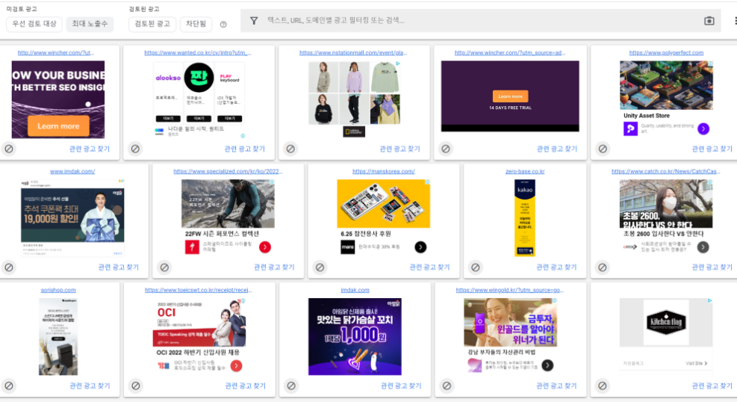Click red arrow in 22FW 시즌 퍼포먼스 ad
Image resolution: width=737 pixels, height=402 pixels.
click(265, 247)
